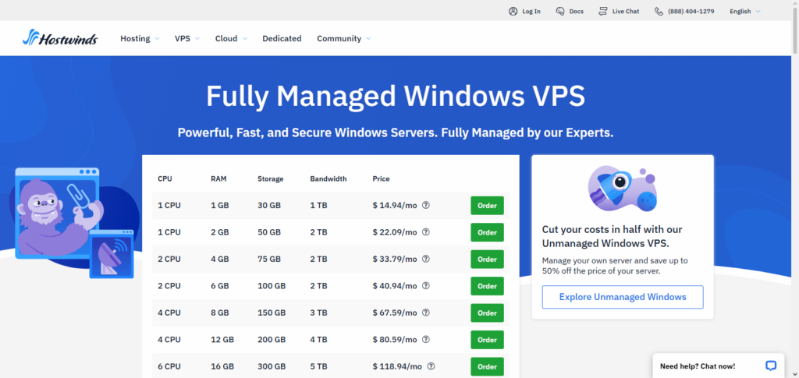Order the 6 CPU 16 GB plan
The height and width of the screenshot is (378, 799).
tap(487, 366)
